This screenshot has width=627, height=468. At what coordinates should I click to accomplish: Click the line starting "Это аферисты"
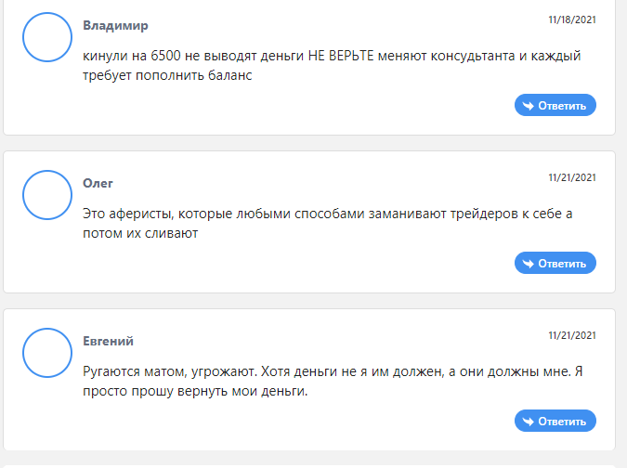click(x=328, y=214)
